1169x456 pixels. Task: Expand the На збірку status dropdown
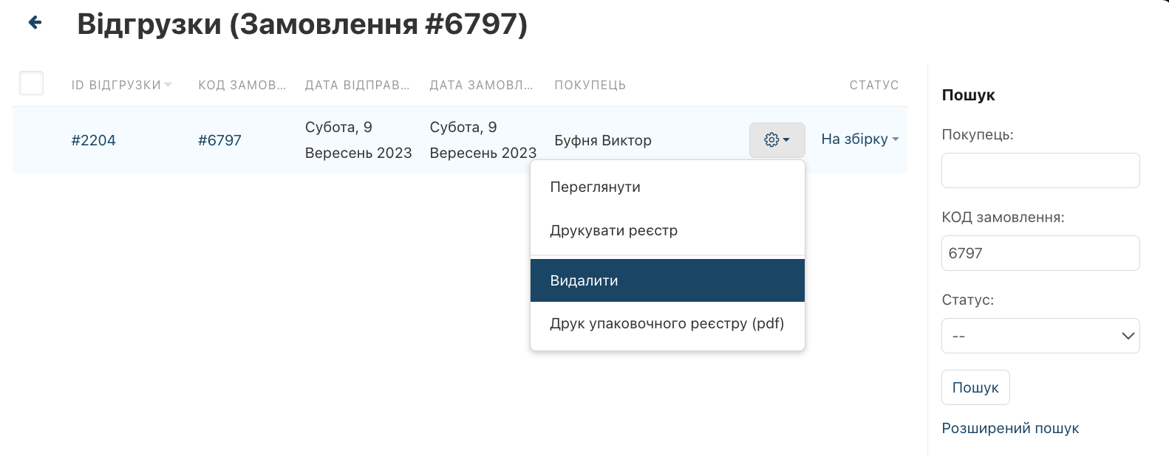[x=859, y=139]
